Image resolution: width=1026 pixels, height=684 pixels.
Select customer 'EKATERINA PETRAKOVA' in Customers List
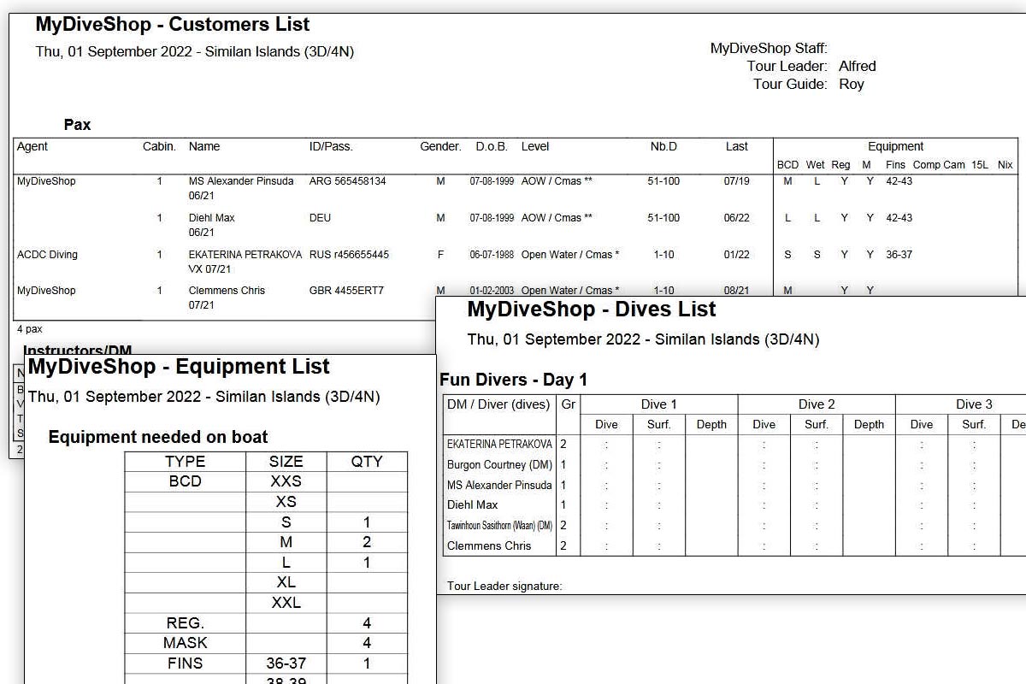pyautogui.click(x=245, y=255)
